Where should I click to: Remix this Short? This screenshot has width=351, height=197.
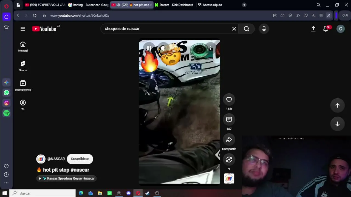229,160
